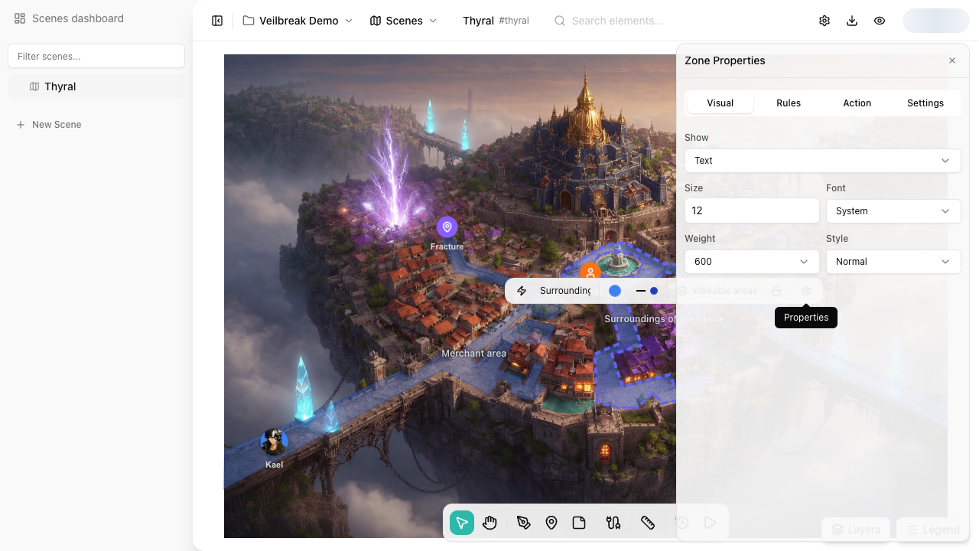Switch to the Settings tab
Viewport: 979px width, 551px height.
coord(925,103)
